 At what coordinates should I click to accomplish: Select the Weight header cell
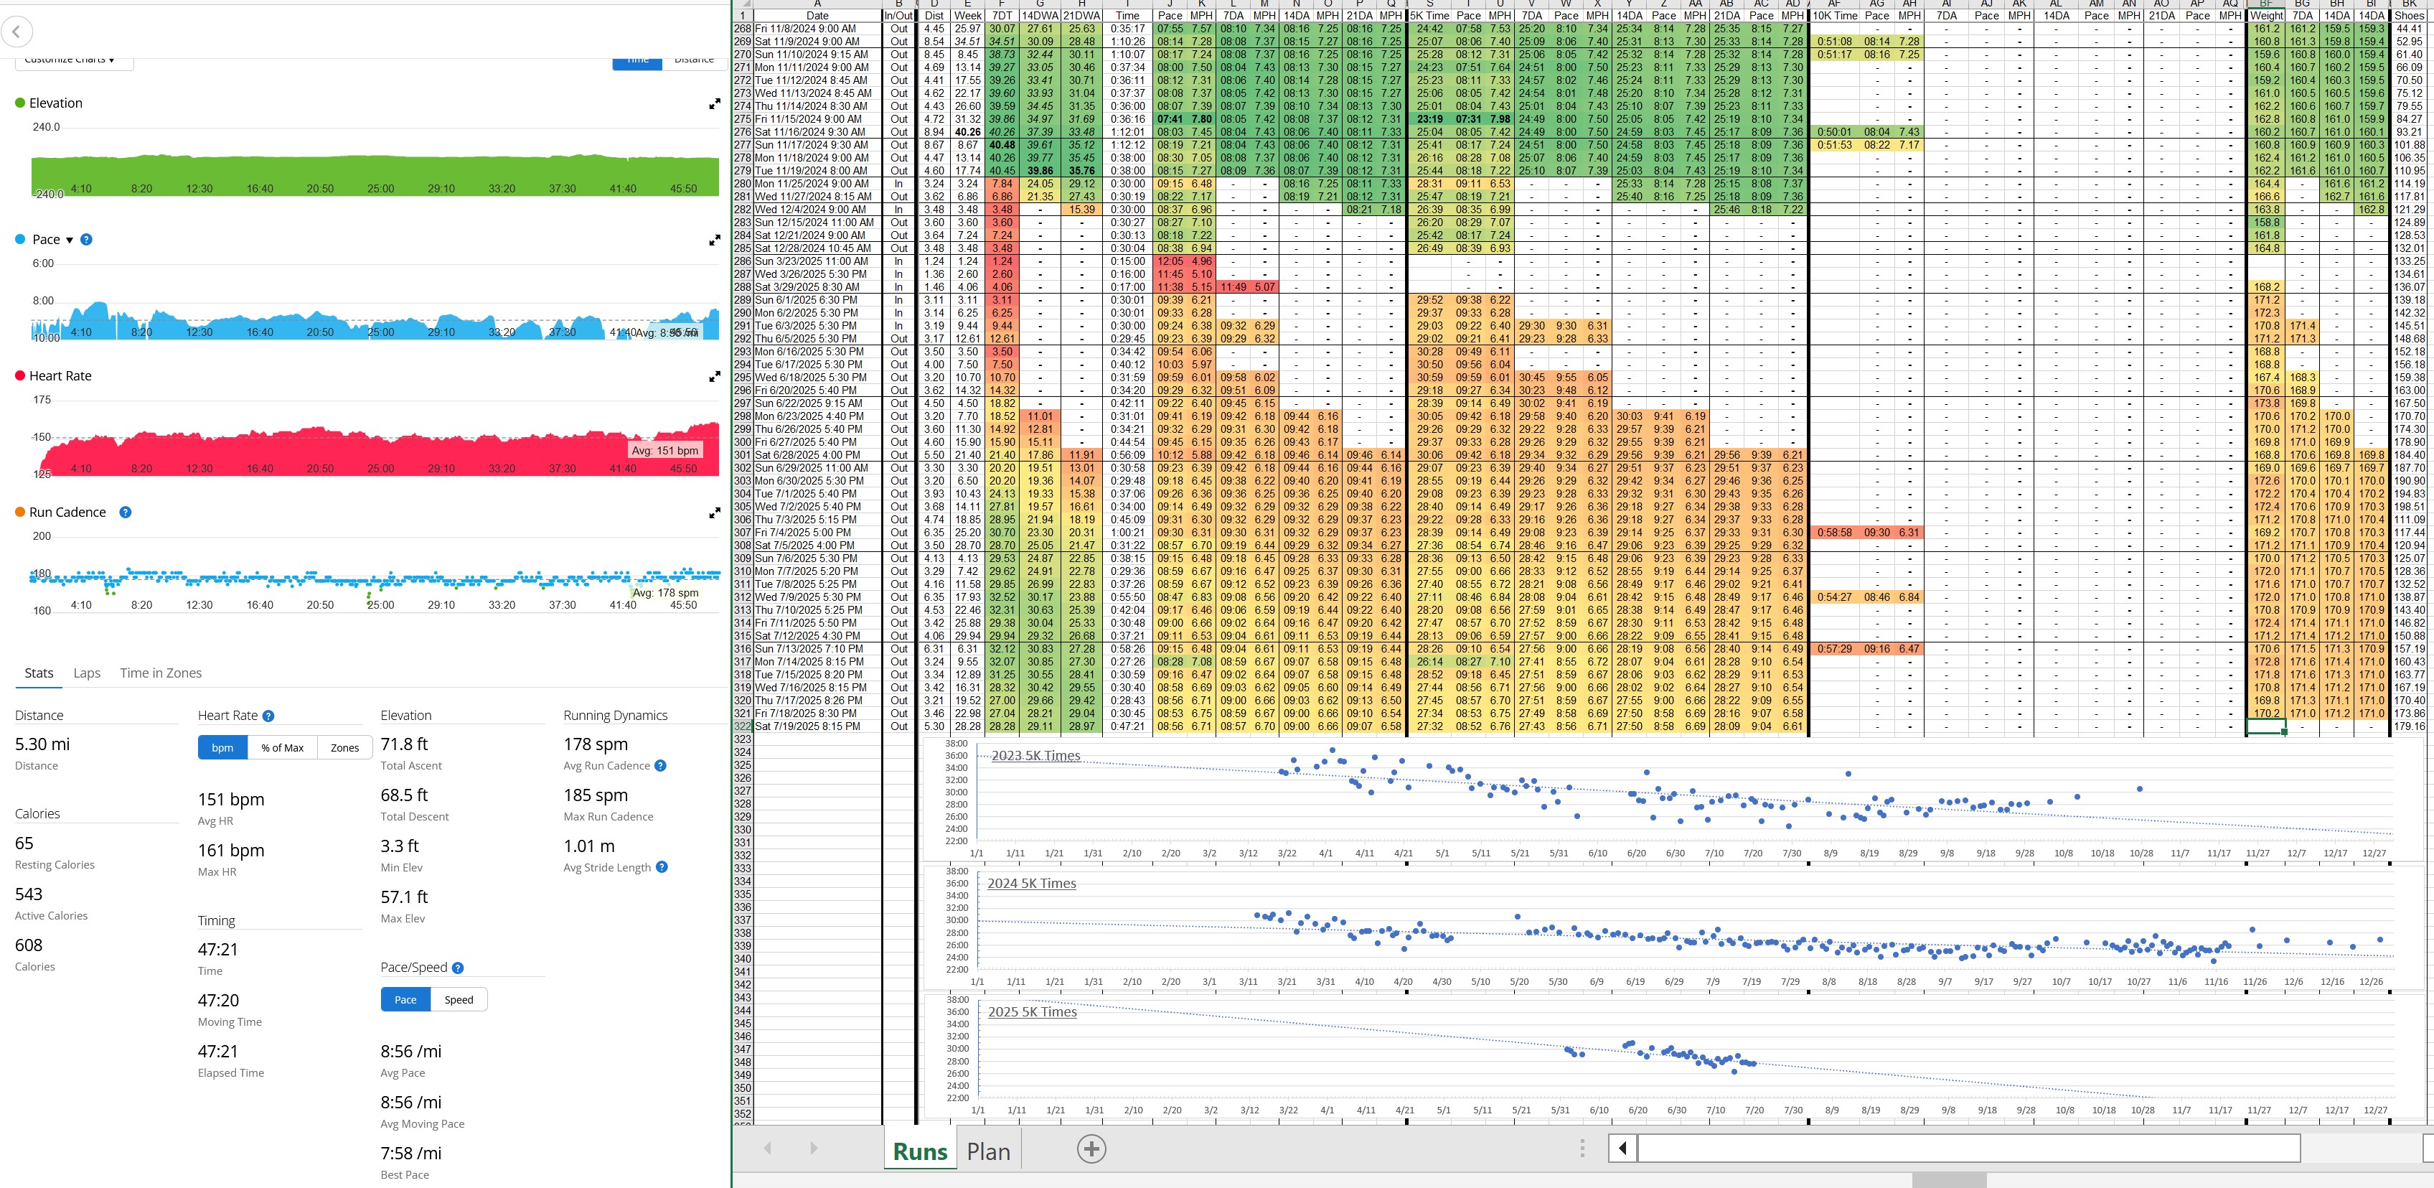pyautogui.click(x=2266, y=16)
